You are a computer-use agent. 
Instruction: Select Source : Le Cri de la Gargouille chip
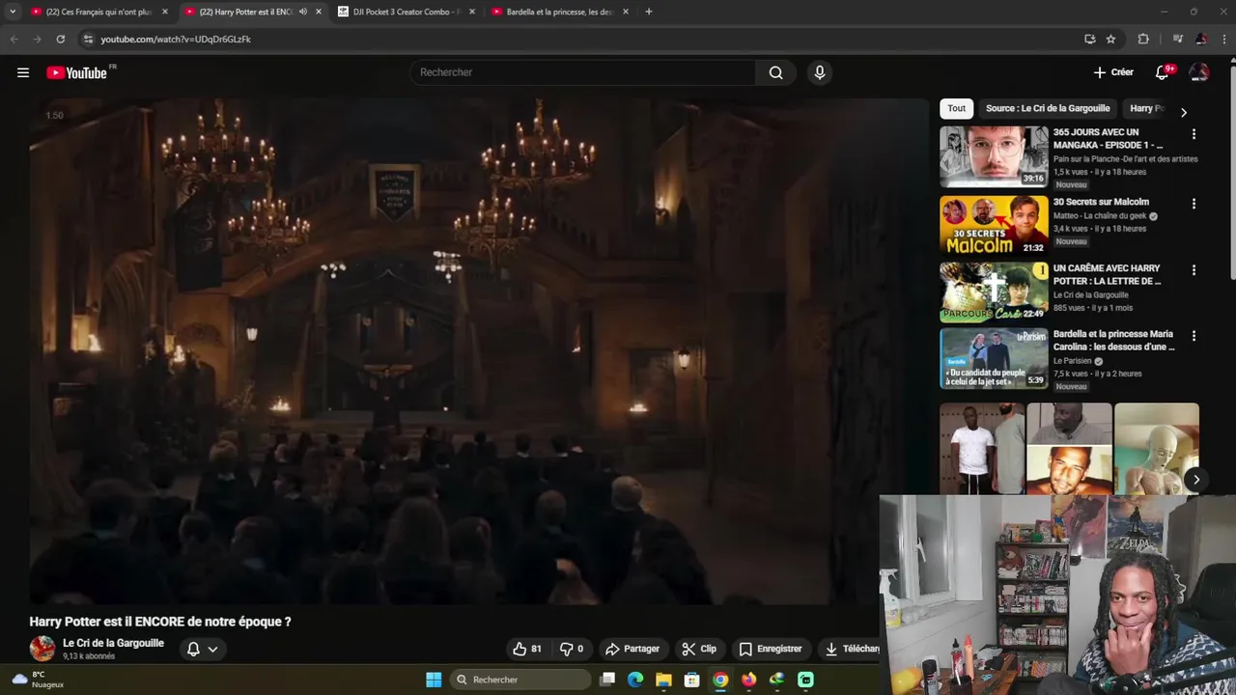point(1048,108)
